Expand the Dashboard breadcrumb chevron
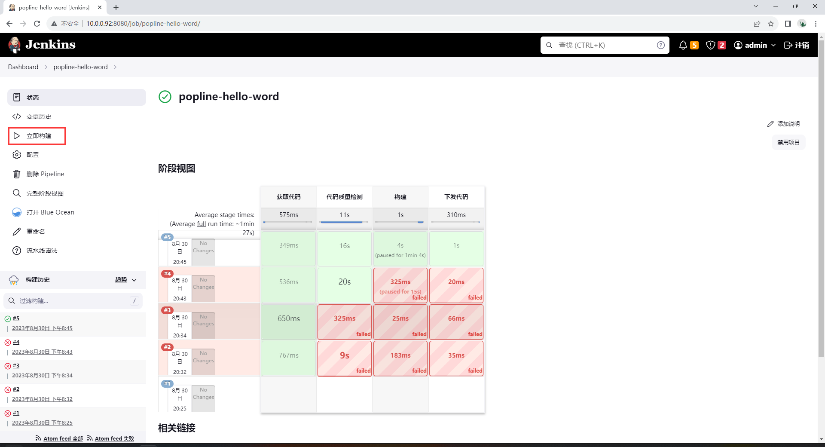 click(x=46, y=67)
